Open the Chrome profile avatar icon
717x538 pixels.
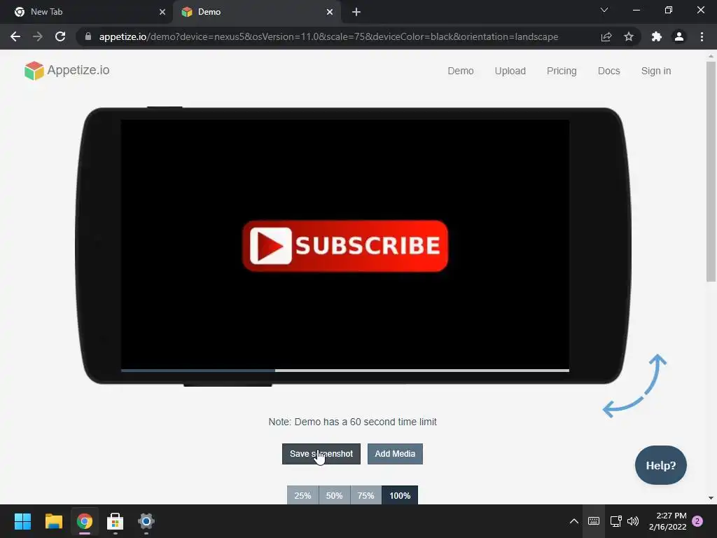tap(679, 36)
